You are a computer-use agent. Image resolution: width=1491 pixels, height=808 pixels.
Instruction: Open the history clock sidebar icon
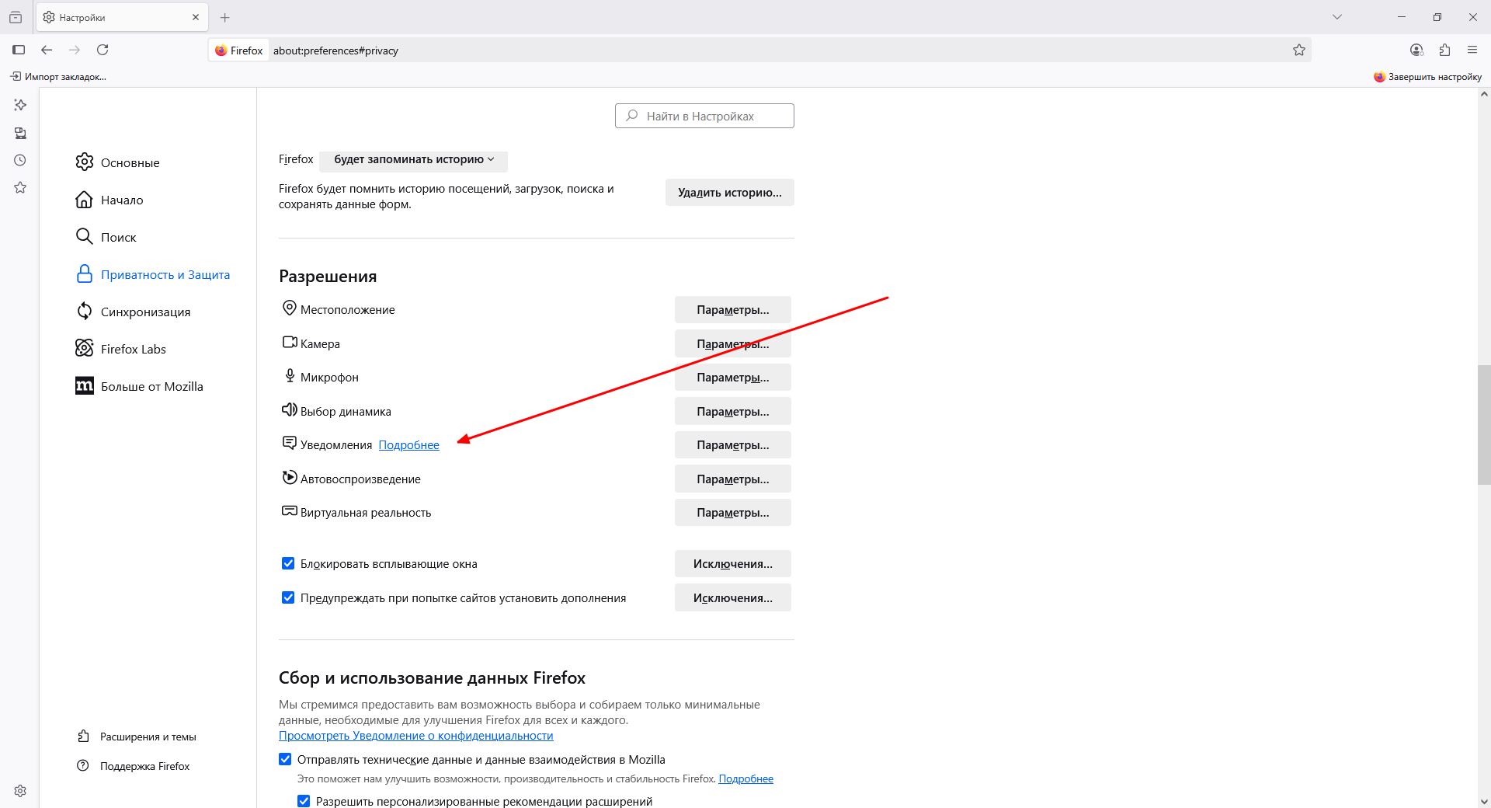pyautogui.click(x=20, y=160)
